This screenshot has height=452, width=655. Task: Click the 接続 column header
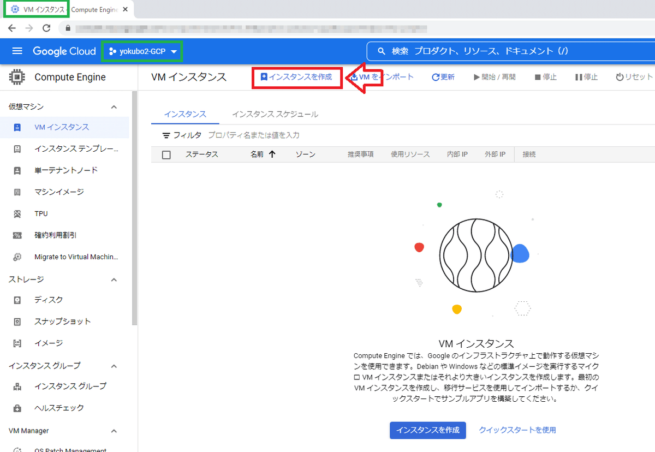(x=529, y=154)
